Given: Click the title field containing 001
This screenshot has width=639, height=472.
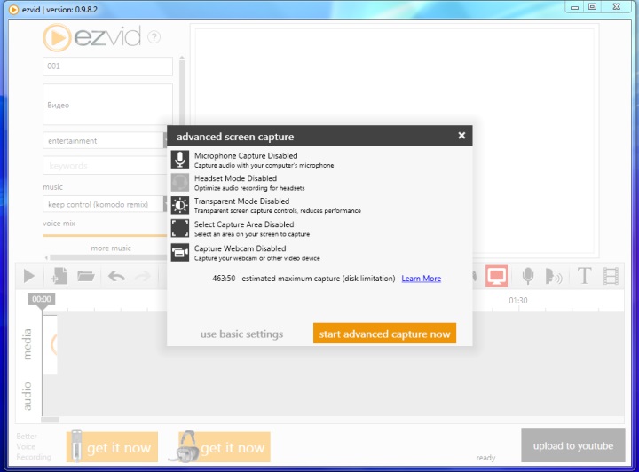Looking at the screenshot, I should [x=107, y=67].
